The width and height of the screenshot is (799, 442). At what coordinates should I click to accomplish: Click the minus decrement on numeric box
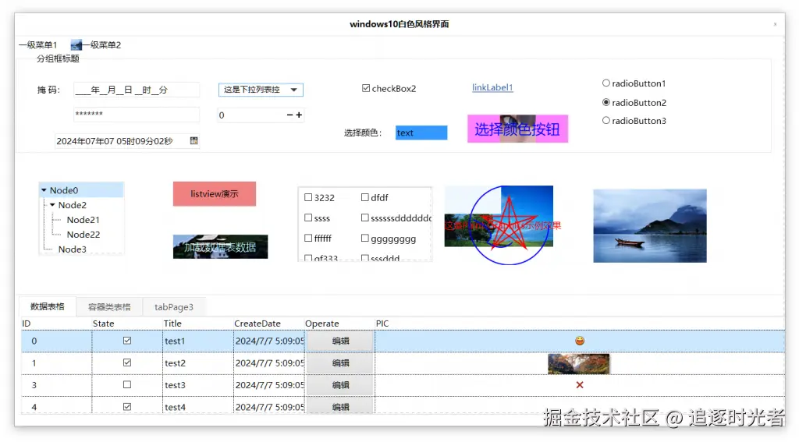[289, 115]
